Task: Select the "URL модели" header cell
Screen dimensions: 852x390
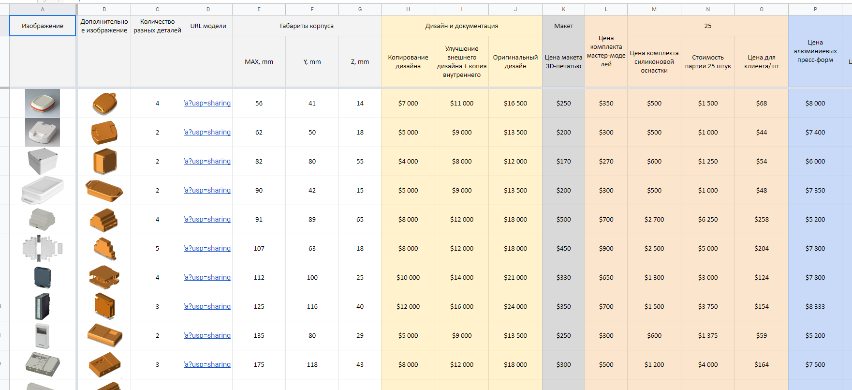Action: (x=208, y=26)
